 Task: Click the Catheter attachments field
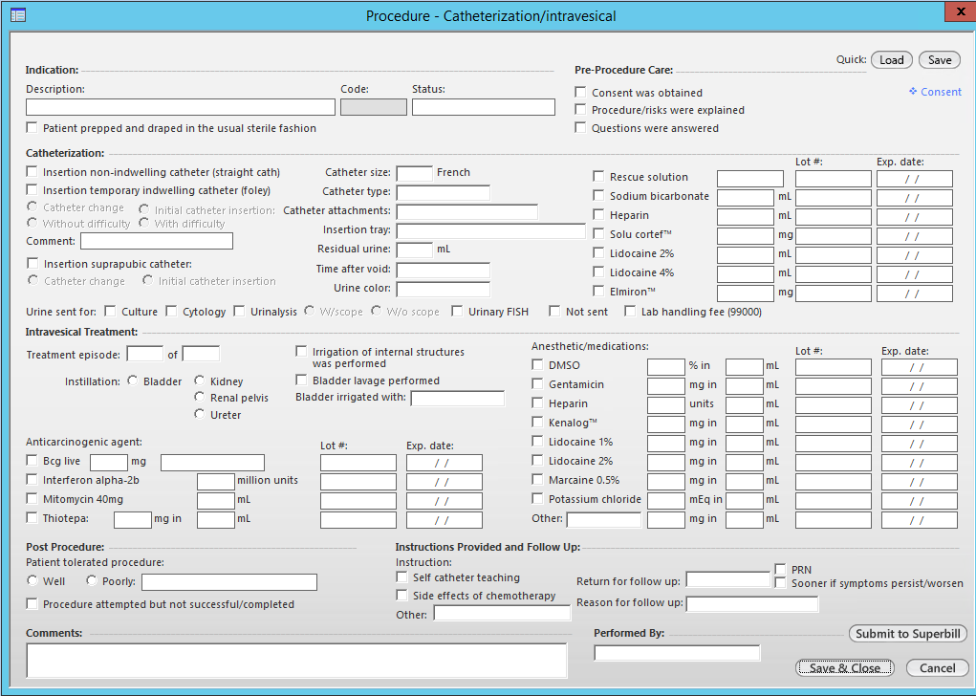(x=467, y=211)
